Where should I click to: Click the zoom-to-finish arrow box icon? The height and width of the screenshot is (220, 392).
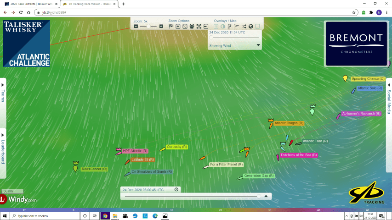click(206, 26)
